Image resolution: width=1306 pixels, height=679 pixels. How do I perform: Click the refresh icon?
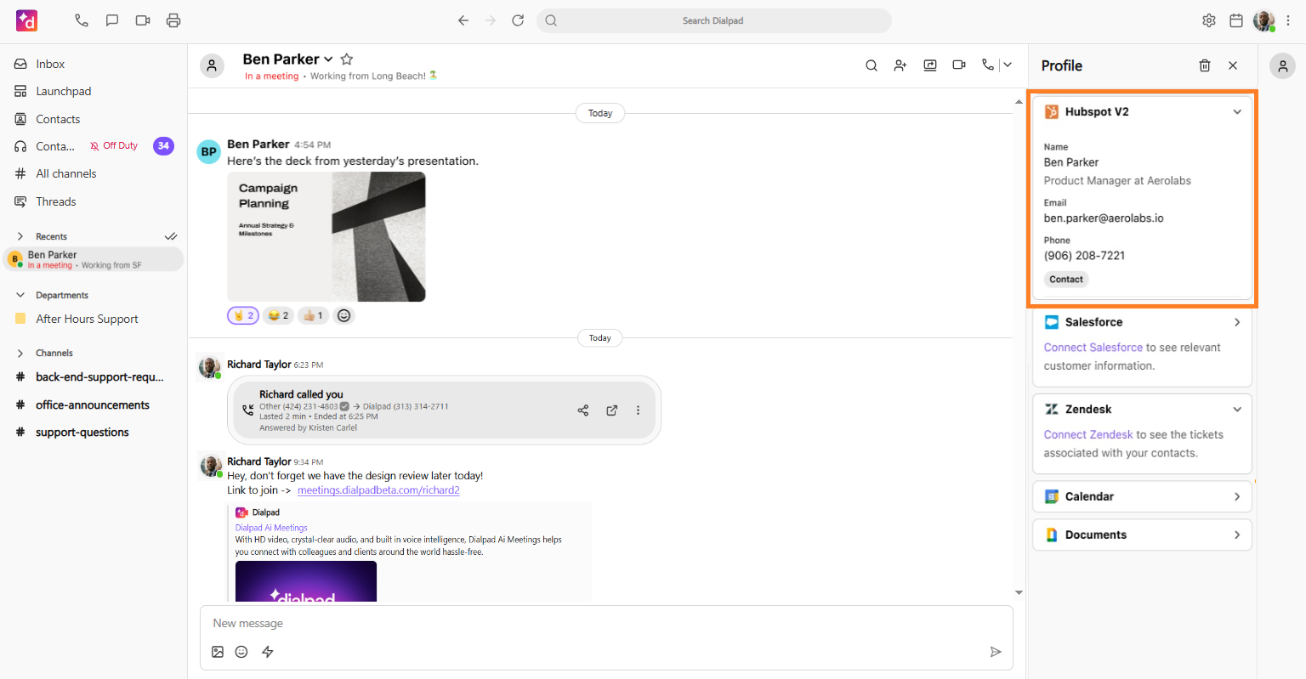click(518, 20)
